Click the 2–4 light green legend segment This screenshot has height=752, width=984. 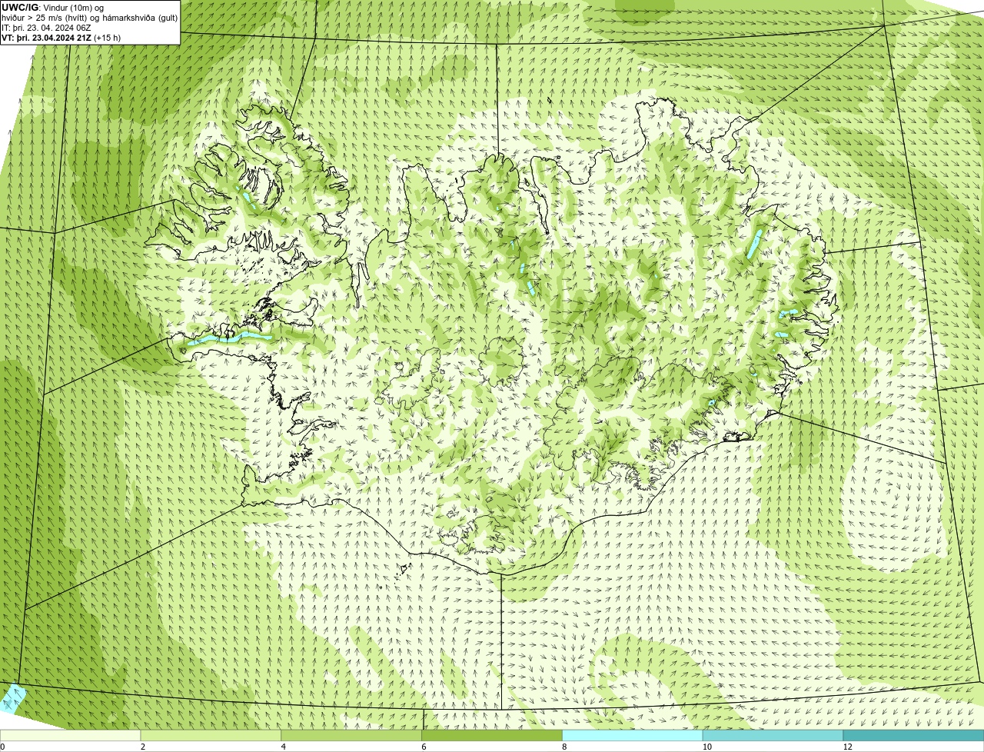point(211,735)
